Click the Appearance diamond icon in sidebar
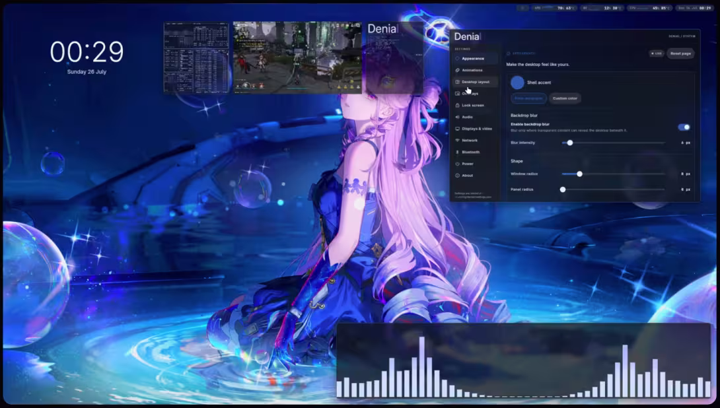The width and height of the screenshot is (720, 408). pos(457,59)
